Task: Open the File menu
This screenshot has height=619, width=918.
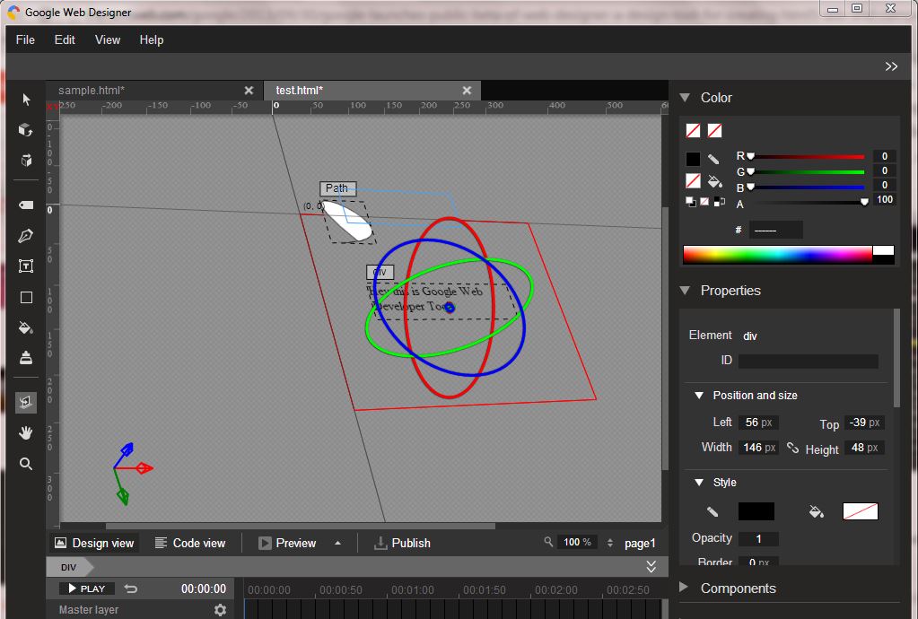Action: point(25,39)
